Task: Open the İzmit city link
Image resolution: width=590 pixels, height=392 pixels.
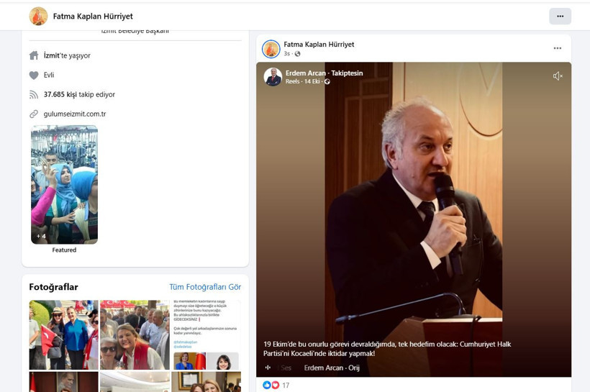Action: point(51,55)
